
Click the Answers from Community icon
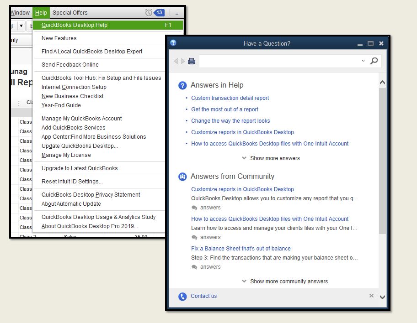182,177
